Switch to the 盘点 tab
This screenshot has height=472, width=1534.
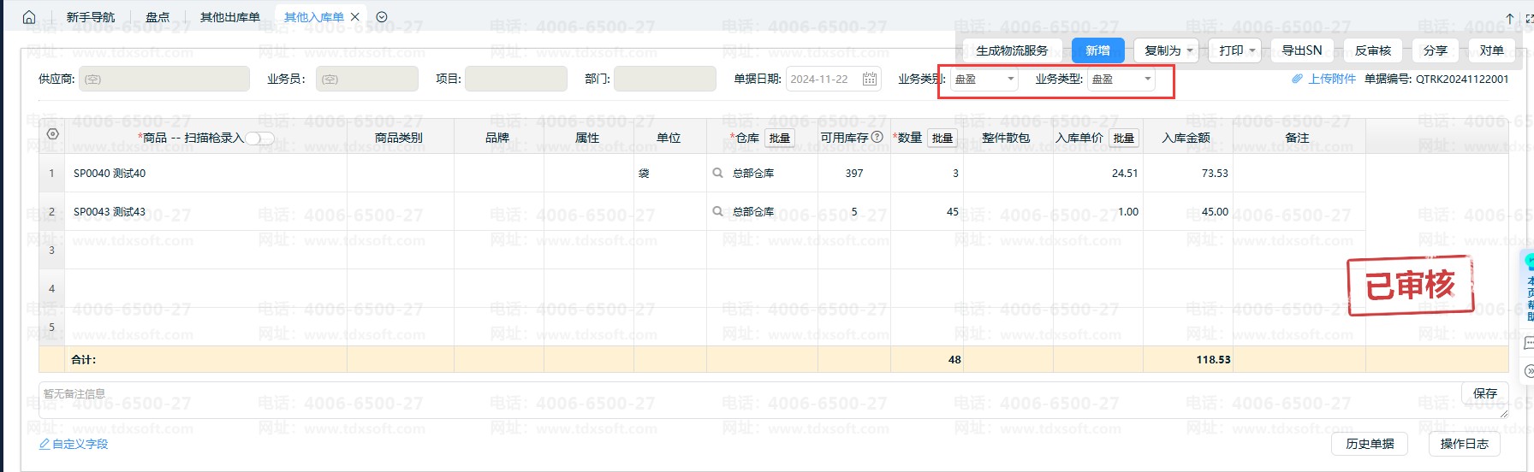pyautogui.click(x=158, y=17)
